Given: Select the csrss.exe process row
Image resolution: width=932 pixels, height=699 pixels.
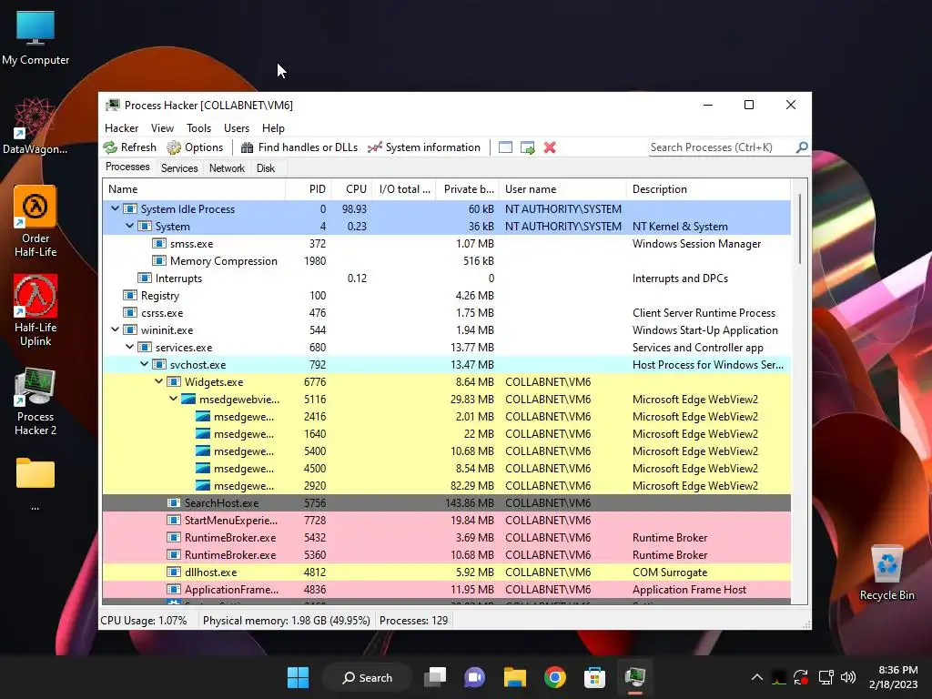Looking at the screenshot, I should click(446, 313).
